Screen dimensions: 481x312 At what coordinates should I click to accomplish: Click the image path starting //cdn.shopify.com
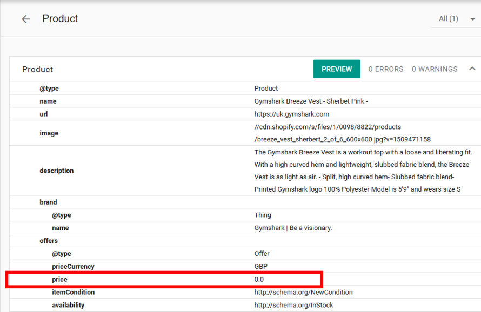[x=328, y=127]
